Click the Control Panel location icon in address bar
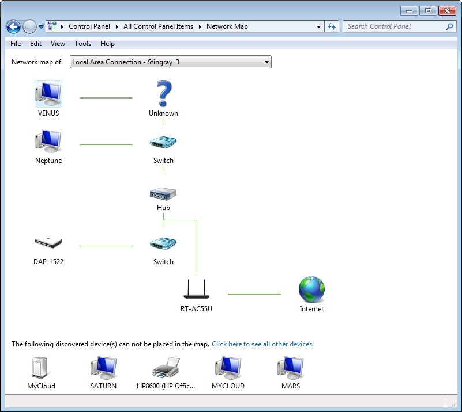This screenshot has height=412, width=462. [52, 26]
